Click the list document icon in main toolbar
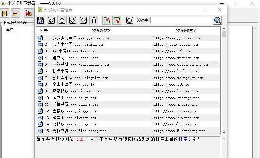Image resolution: width=260 pixels, height=158 pixels. tap(15, 13)
